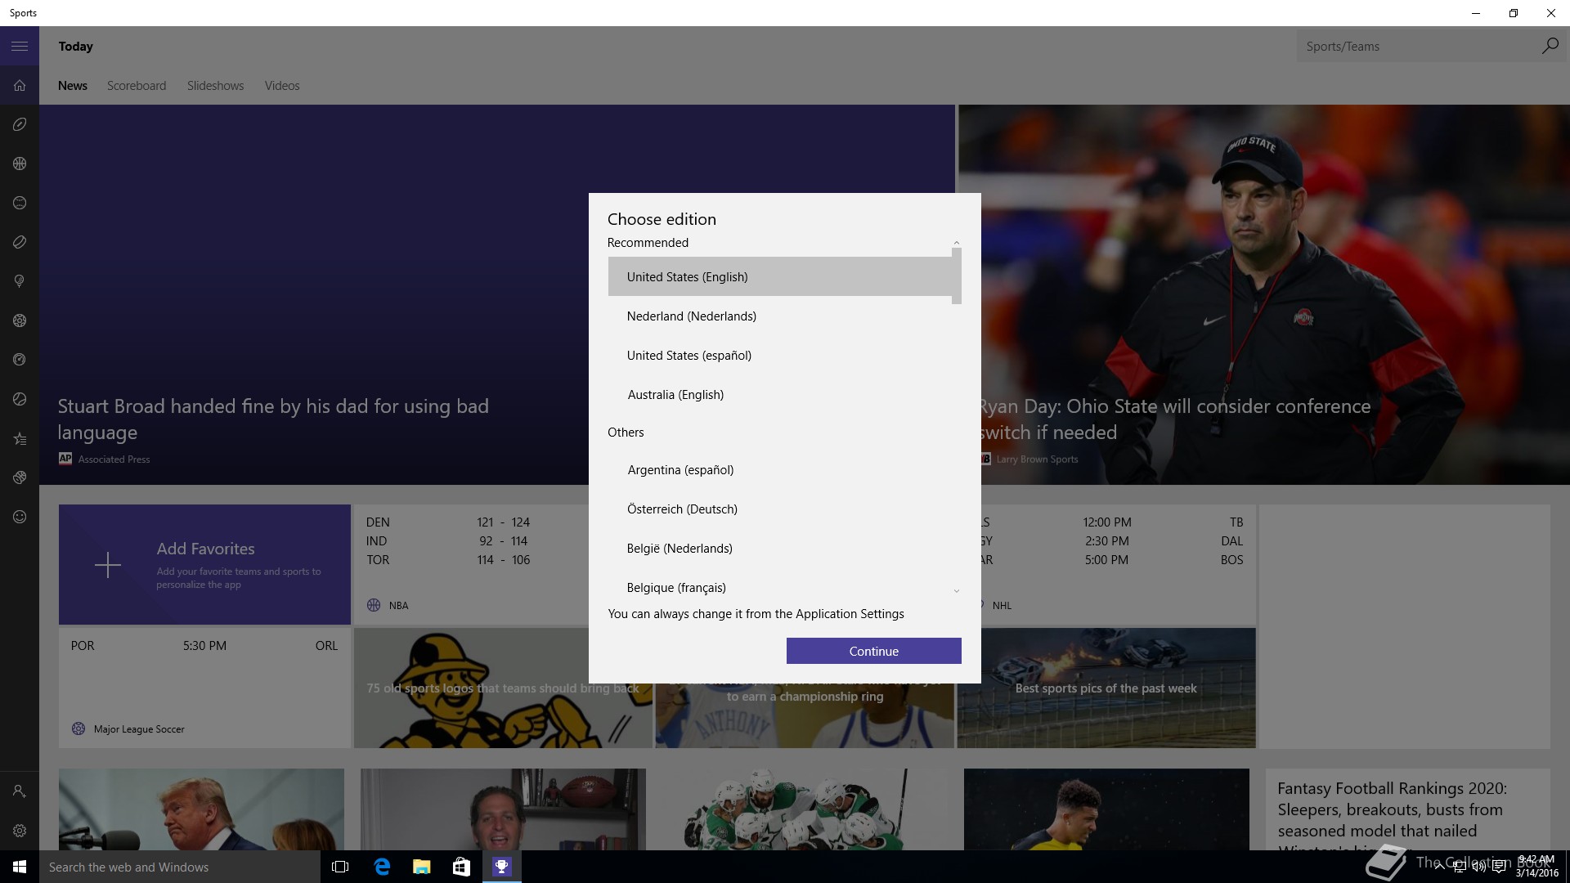The image size is (1570, 883).
Task: Open the POR vs ORL soccer match tile
Action: tap(204, 688)
